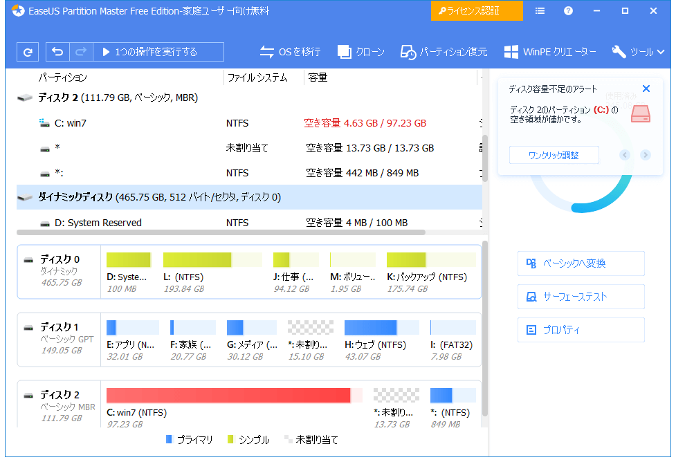Open the ツール dropdown menu

pyautogui.click(x=637, y=52)
